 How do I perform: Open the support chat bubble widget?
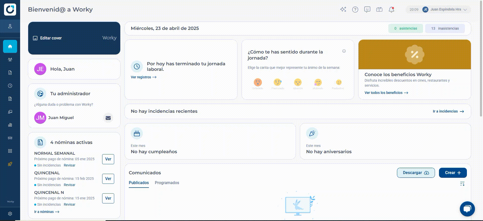[x=467, y=209]
